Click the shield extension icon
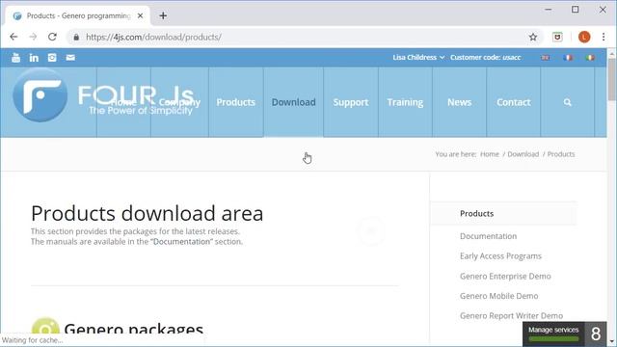Image resolution: width=617 pixels, height=347 pixels. coord(557,37)
